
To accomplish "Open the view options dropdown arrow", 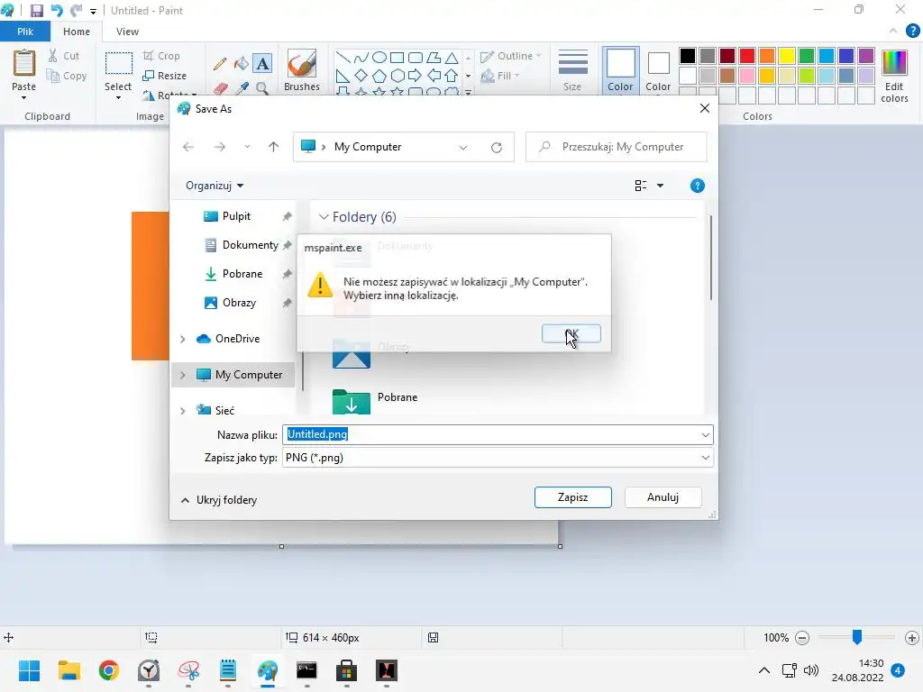I will (660, 186).
